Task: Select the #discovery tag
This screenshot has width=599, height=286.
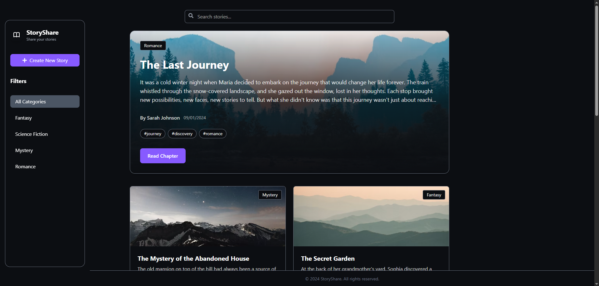Action: (182, 134)
